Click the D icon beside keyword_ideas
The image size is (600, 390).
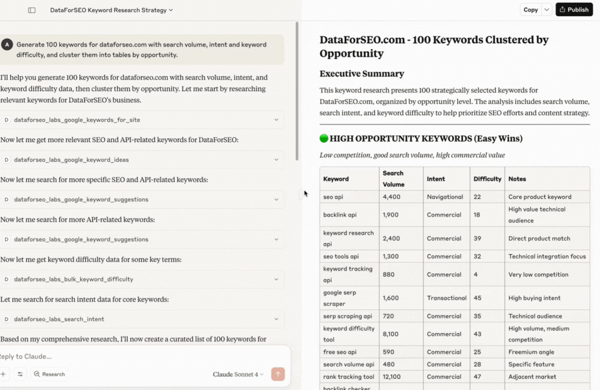coord(6,160)
